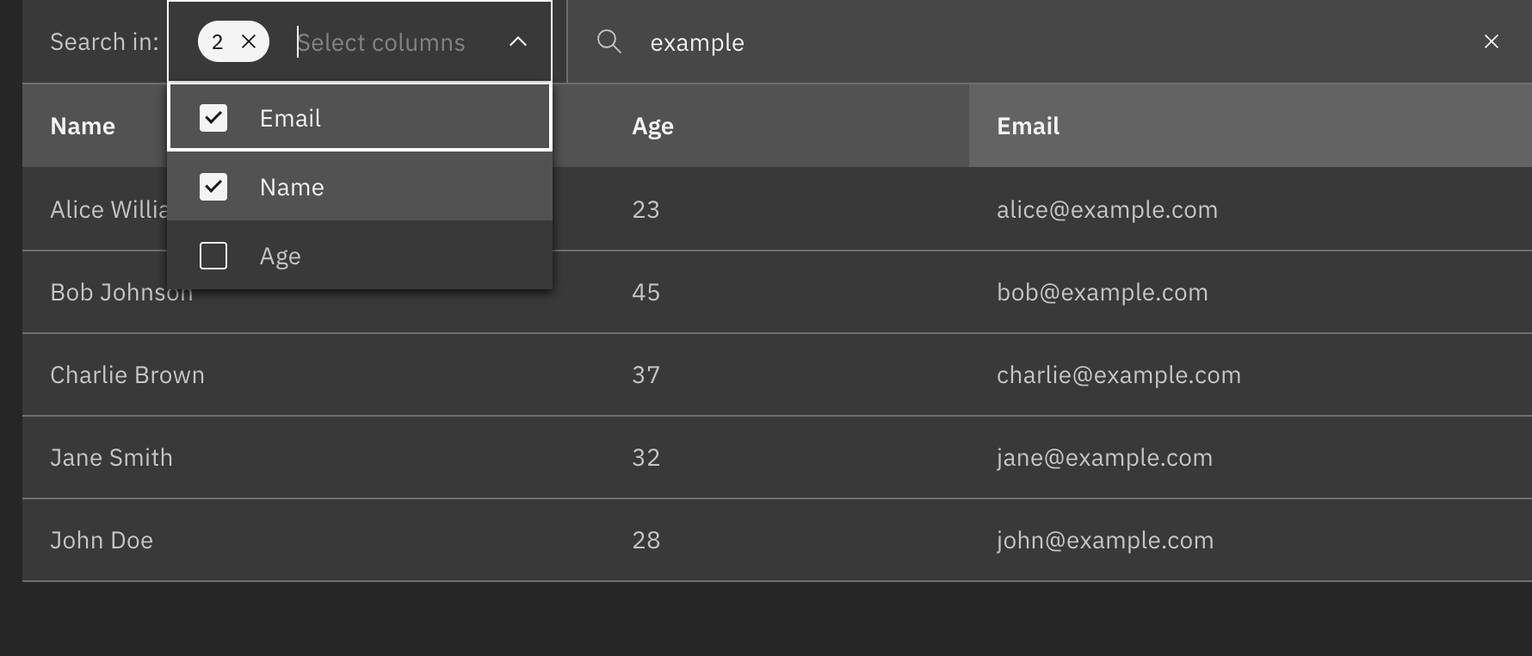This screenshot has height=656, width=1532.
Task: Clear the 2 selected columns tag
Action: (249, 41)
